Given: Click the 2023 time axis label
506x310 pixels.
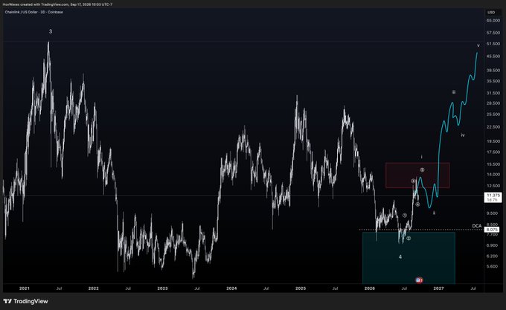Looking at the screenshot, I should [162, 288].
